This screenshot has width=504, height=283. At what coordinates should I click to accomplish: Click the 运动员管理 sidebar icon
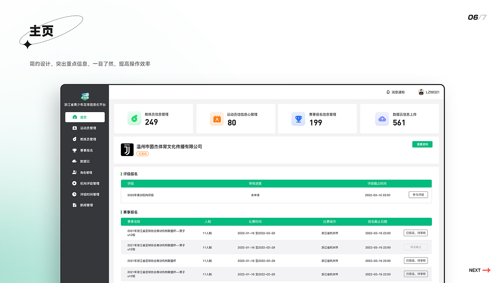[x=75, y=128]
